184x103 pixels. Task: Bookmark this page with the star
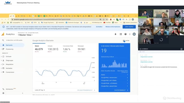(107, 19)
